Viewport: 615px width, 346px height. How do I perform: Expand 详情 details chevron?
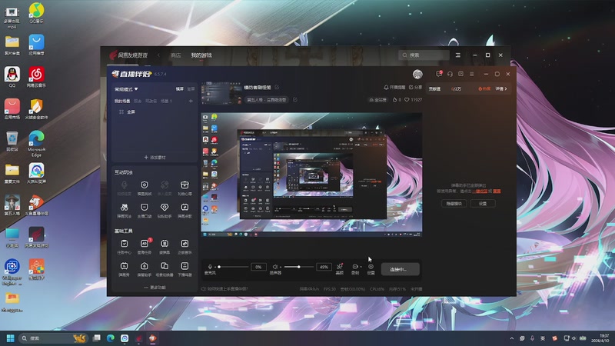[x=501, y=88]
